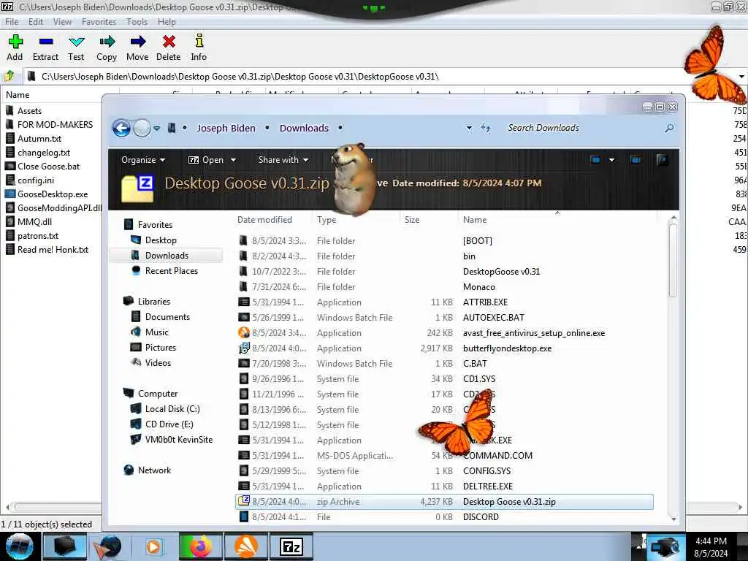Image resolution: width=748 pixels, height=561 pixels.
Task: Switch to 7-Zip in the taskbar
Action: pyautogui.click(x=291, y=546)
